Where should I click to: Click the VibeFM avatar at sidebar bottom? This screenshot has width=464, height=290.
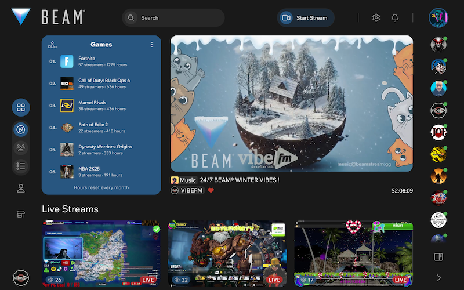pyautogui.click(x=21, y=278)
